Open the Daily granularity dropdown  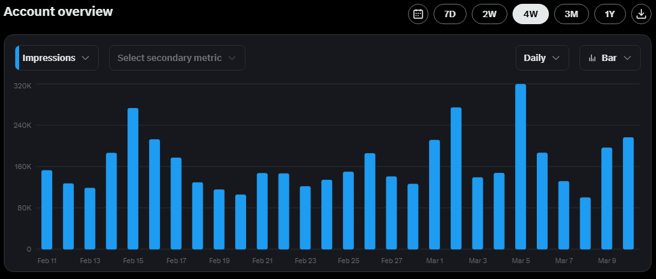pyautogui.click(x=542, y=58)
